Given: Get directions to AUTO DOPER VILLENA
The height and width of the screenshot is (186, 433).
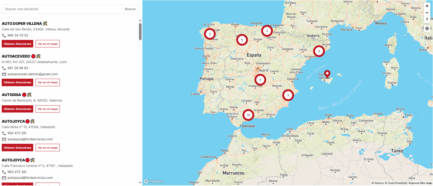Looking at the screenshot, I should [18, 44].
